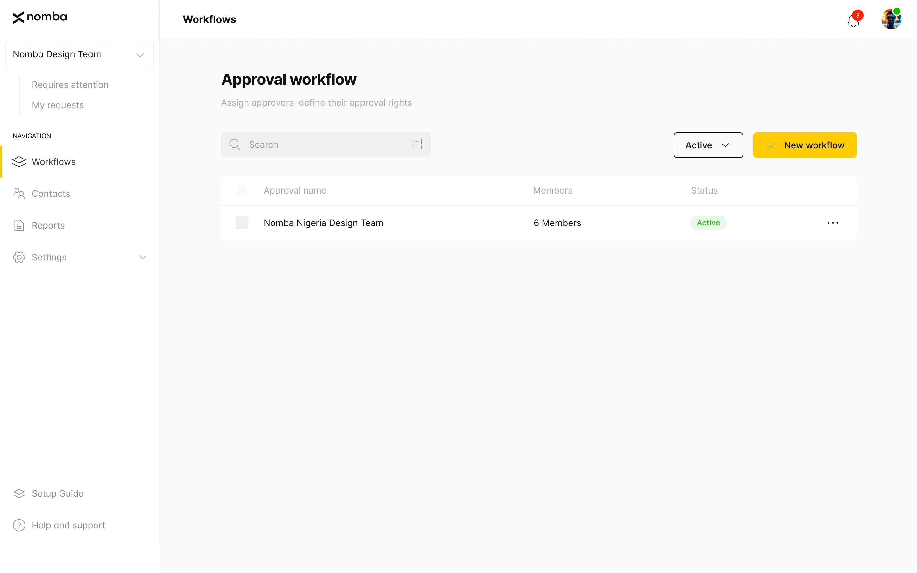Click the Settings gear icon
Viewport: 917px width, 573px height.
(19, 257)
